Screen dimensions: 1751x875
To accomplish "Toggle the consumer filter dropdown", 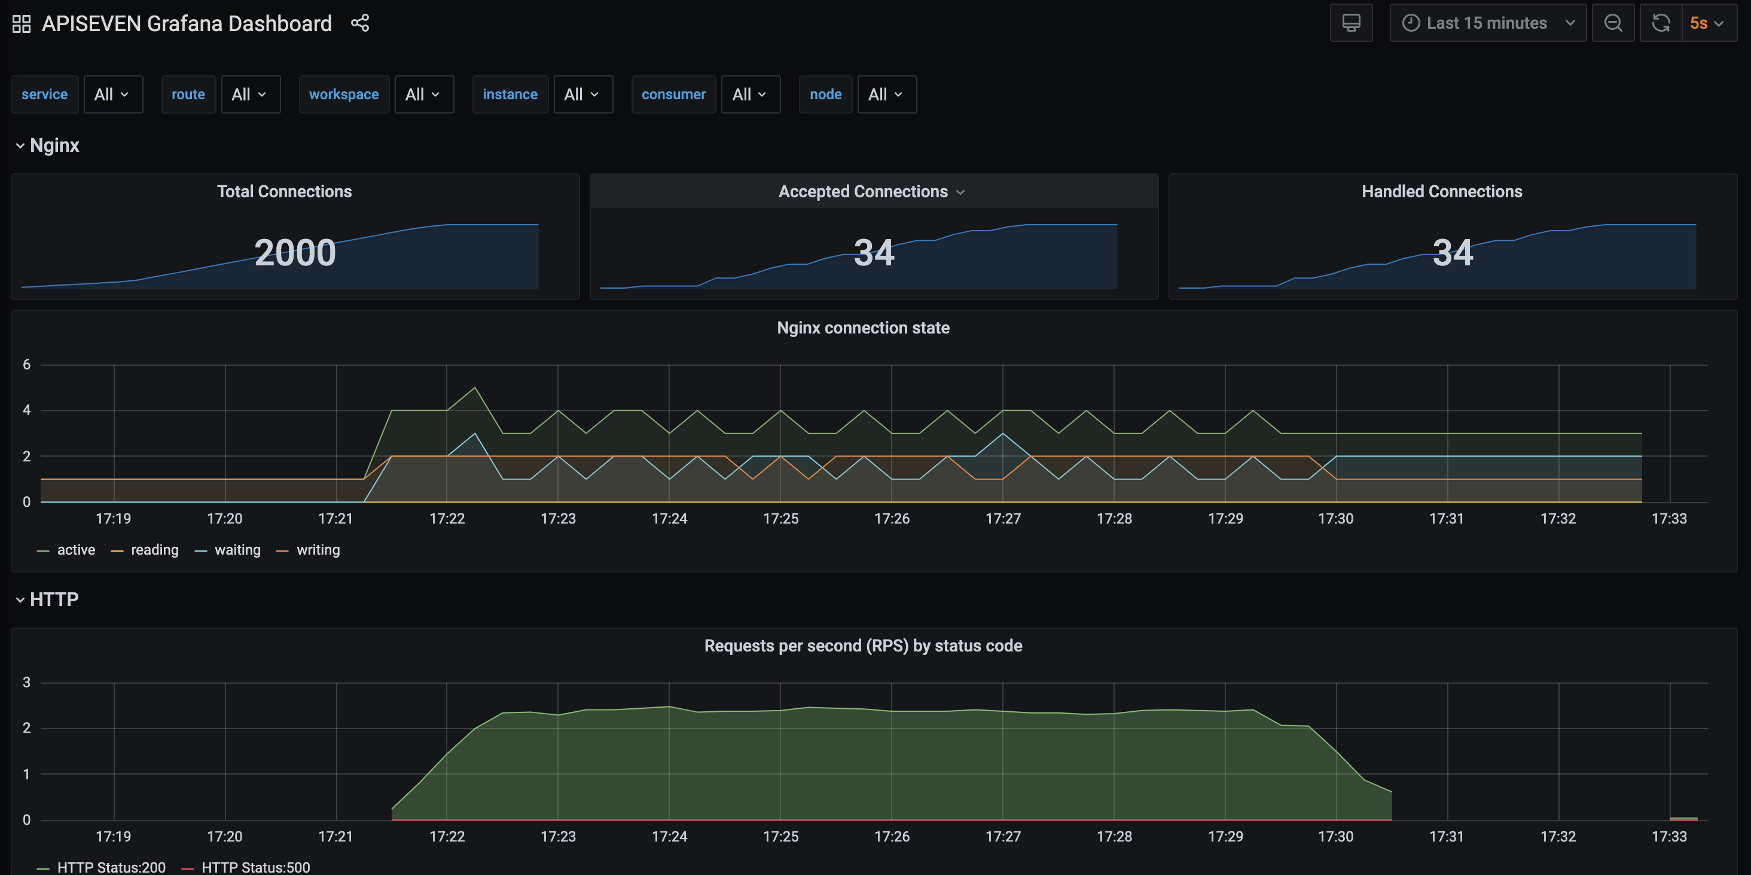I will pyautogui.click(x=749, y=94).
